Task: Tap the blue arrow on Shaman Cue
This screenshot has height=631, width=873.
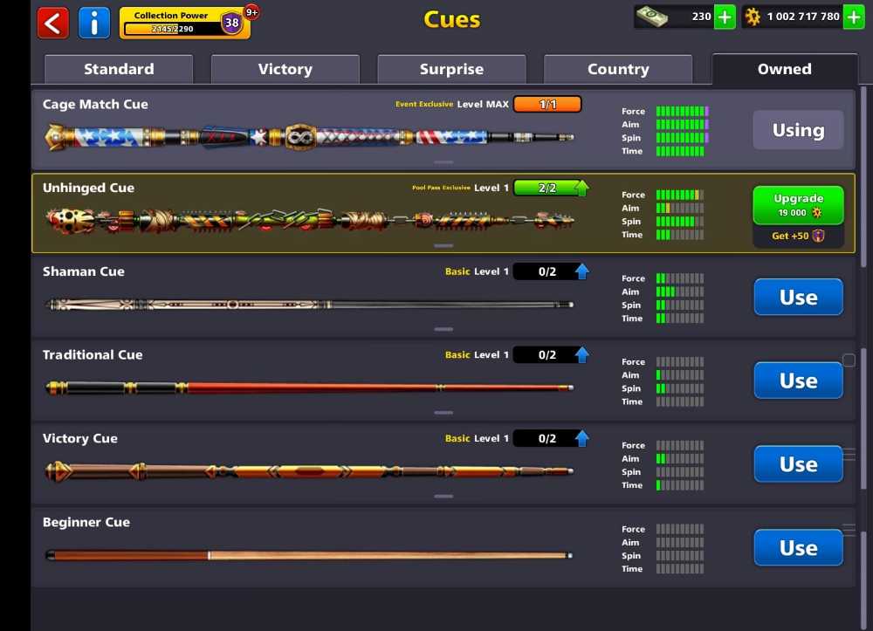Action: coord(581,271)
